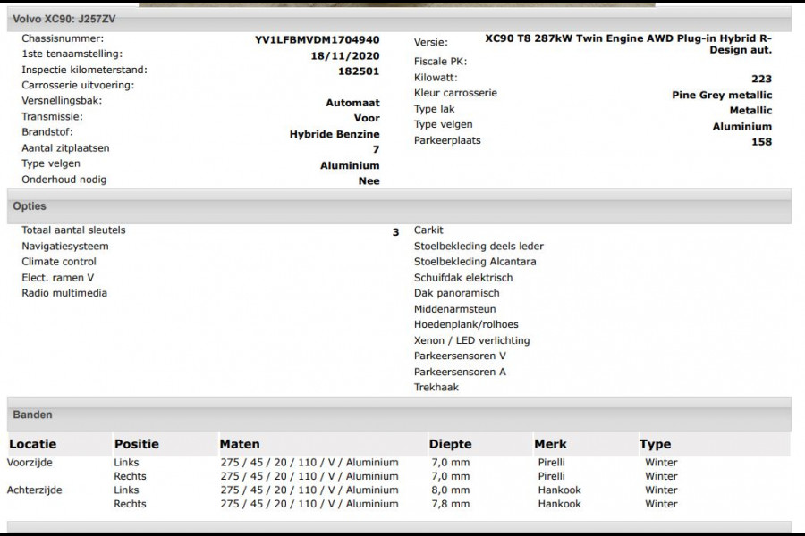Select the chassis number YV1LFBMVDM1704940
805x536 pixels.
318,40
